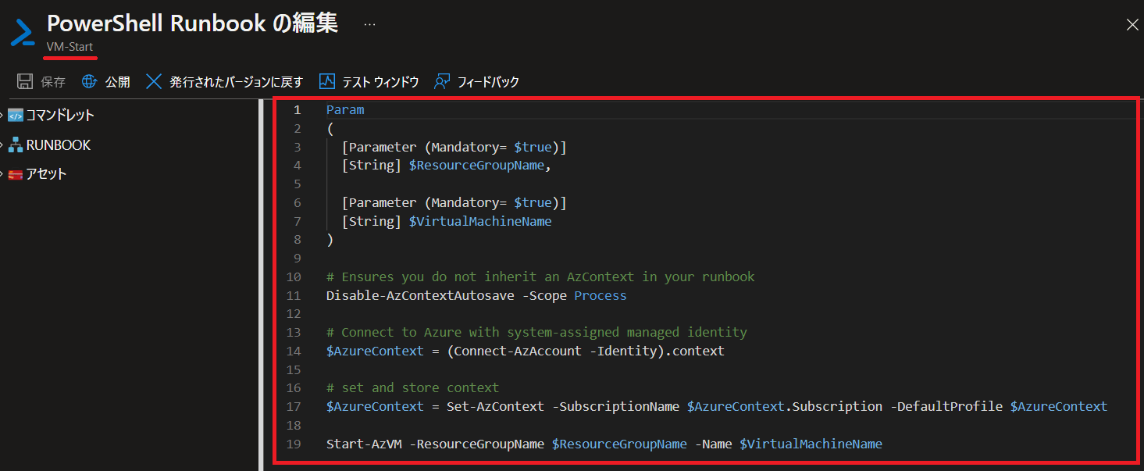Viewport: 1144px width, 471px height.
Task: Select the RUNBOOK tree item
Action: 59,145
